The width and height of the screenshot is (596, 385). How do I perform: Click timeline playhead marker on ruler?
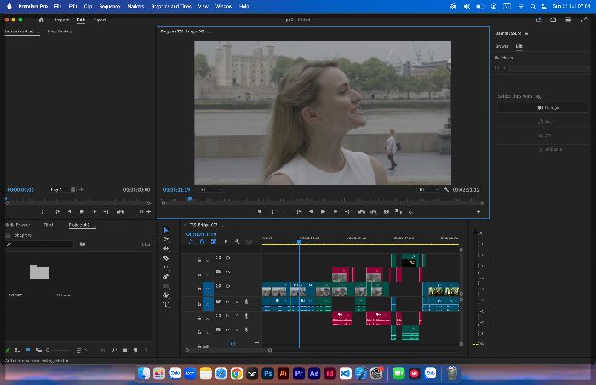(x=299, y=242)
